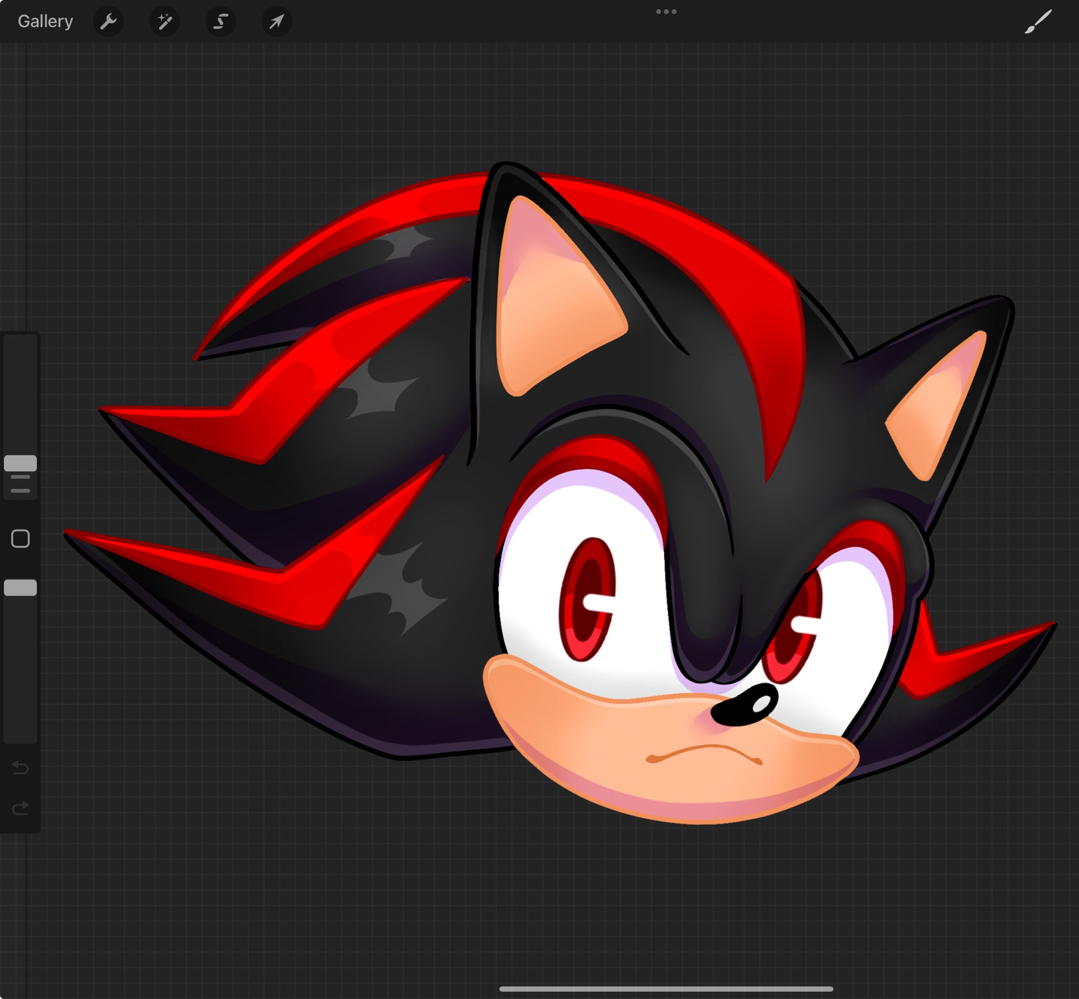
Task: Click the brush opacity slider handle
Action: [x=21, y=587]
